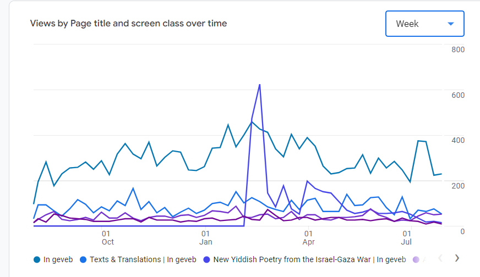The image size is (480, 277).
Task: Toggle New Yiddish Poetry from Israel-Gaza War series
Action: (309, 259)
